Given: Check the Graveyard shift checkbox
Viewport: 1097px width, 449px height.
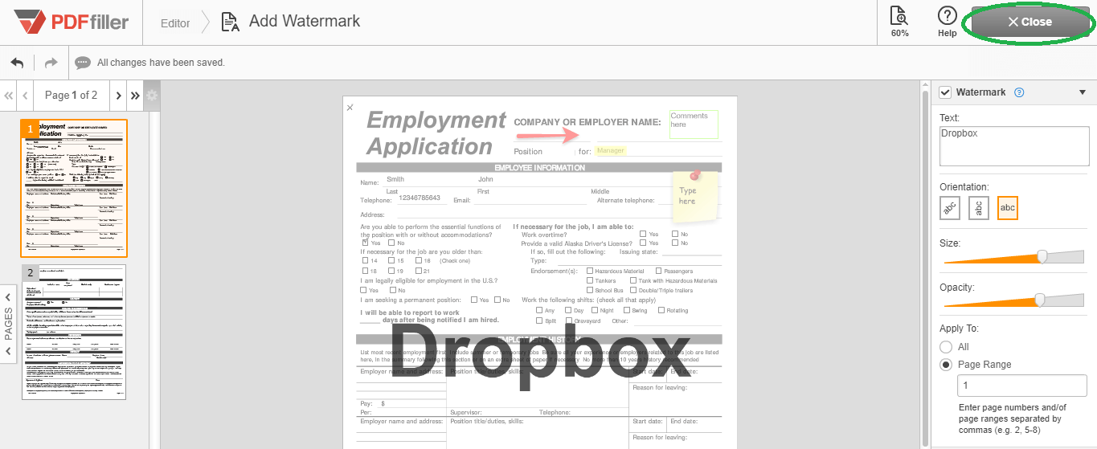Looking at the screenshot, I should coord(569,320).
